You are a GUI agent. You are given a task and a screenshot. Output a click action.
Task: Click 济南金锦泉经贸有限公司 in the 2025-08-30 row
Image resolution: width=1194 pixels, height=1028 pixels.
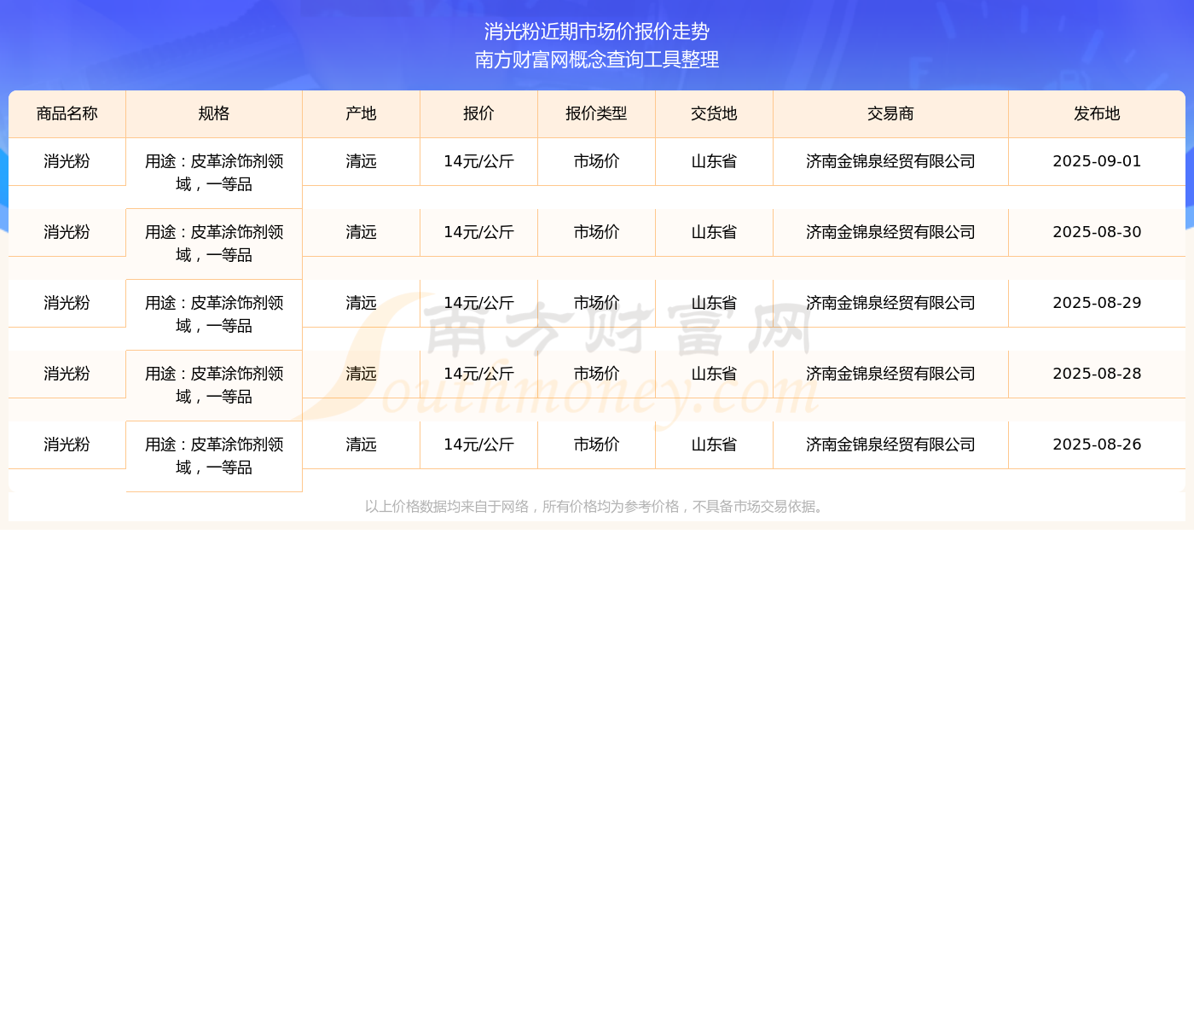coord(891,232)
